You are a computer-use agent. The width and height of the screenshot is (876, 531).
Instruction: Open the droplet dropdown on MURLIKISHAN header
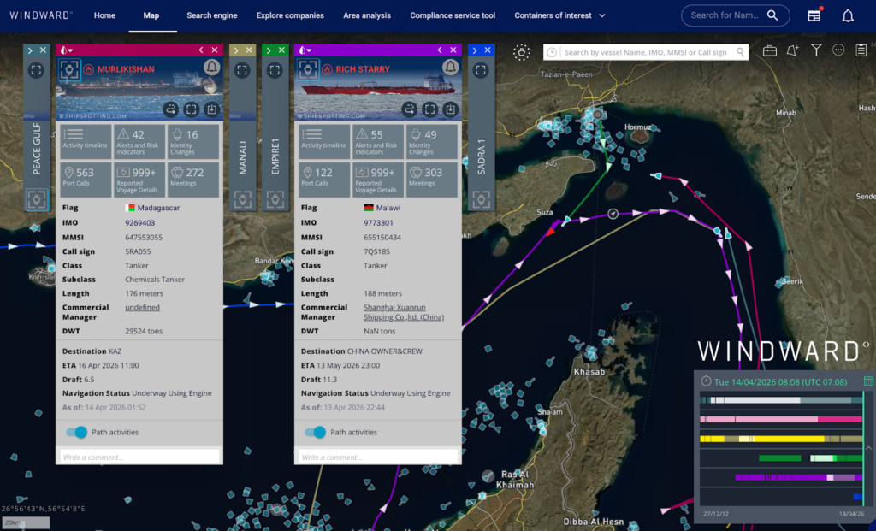click(68, 50)
